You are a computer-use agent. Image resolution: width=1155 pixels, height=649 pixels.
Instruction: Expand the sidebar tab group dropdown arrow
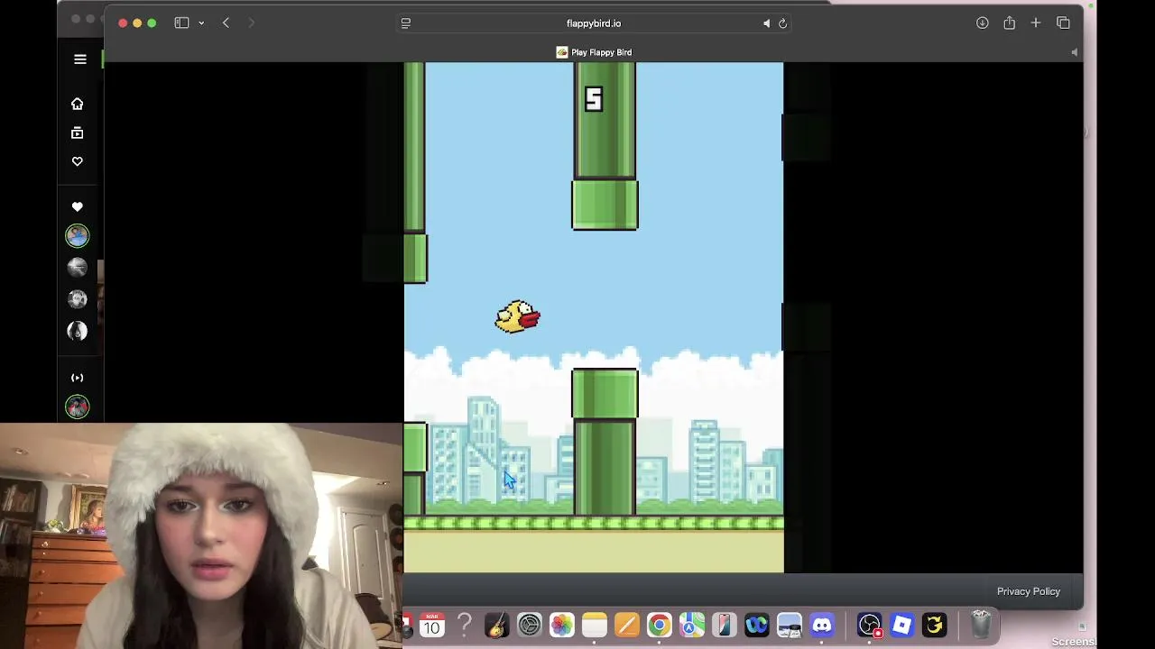(x=201, y=23)
